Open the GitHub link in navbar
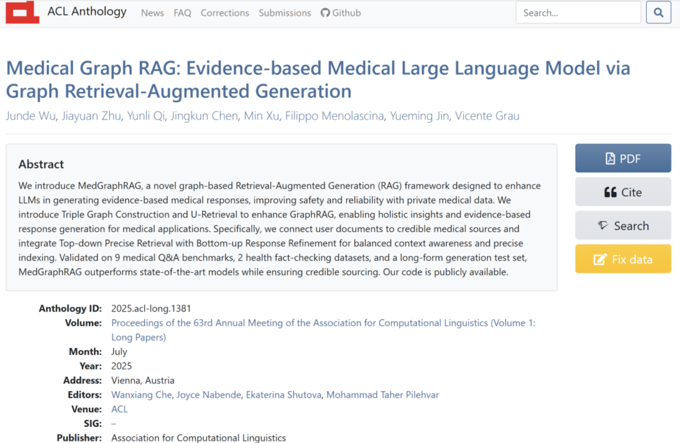 (341, 13)
